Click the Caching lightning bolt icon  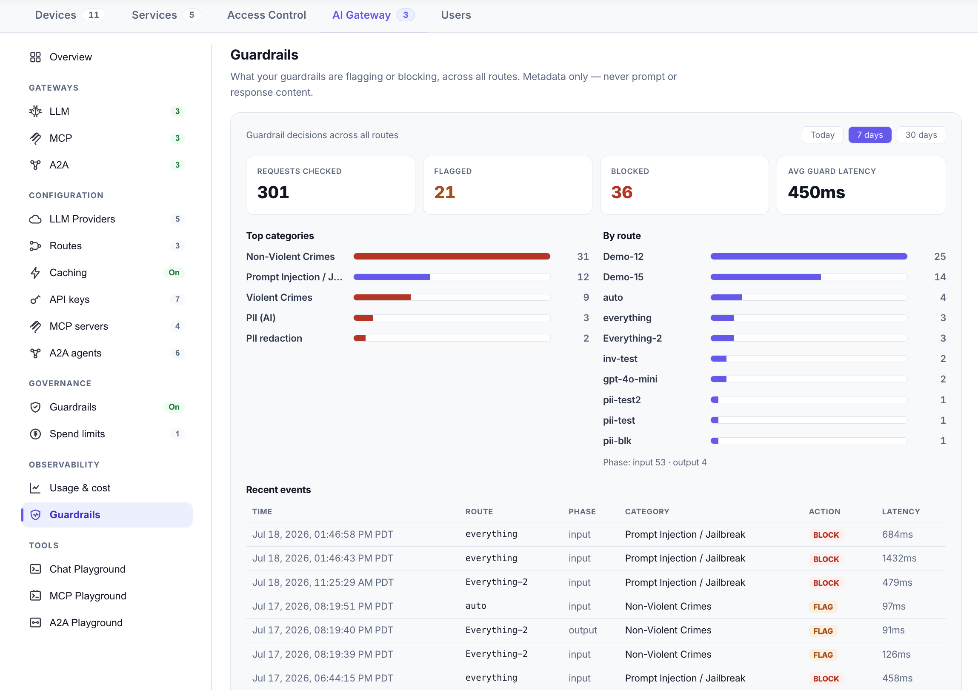click(35, 272)
